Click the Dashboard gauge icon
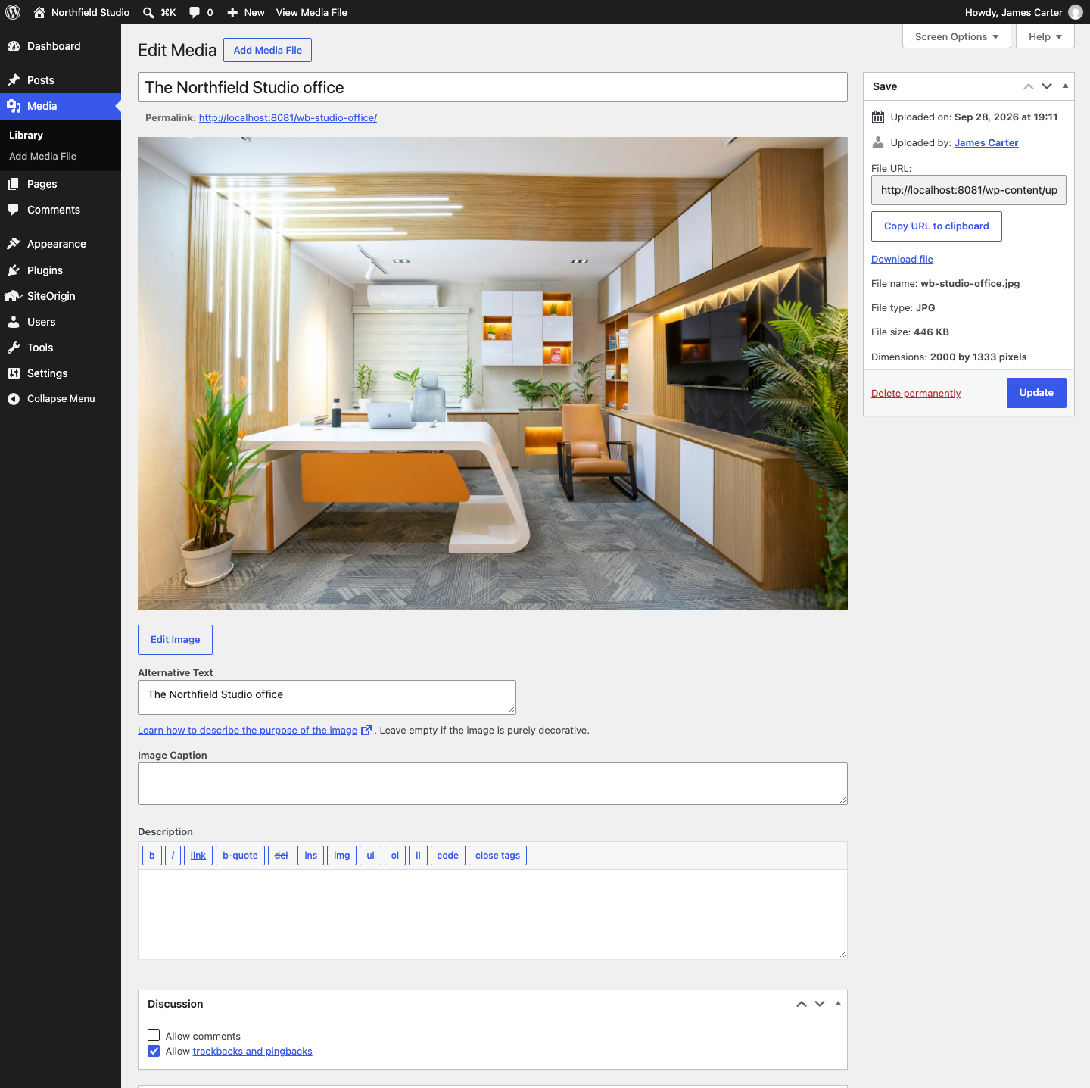Viewport: 1090px width, 1088px height. pos(14,46)
